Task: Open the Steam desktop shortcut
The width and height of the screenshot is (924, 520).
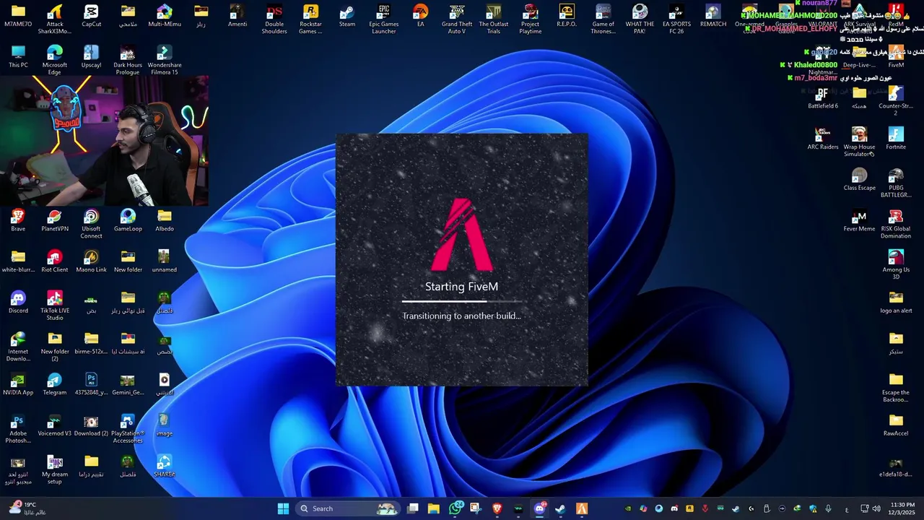Action: (347, 16)
